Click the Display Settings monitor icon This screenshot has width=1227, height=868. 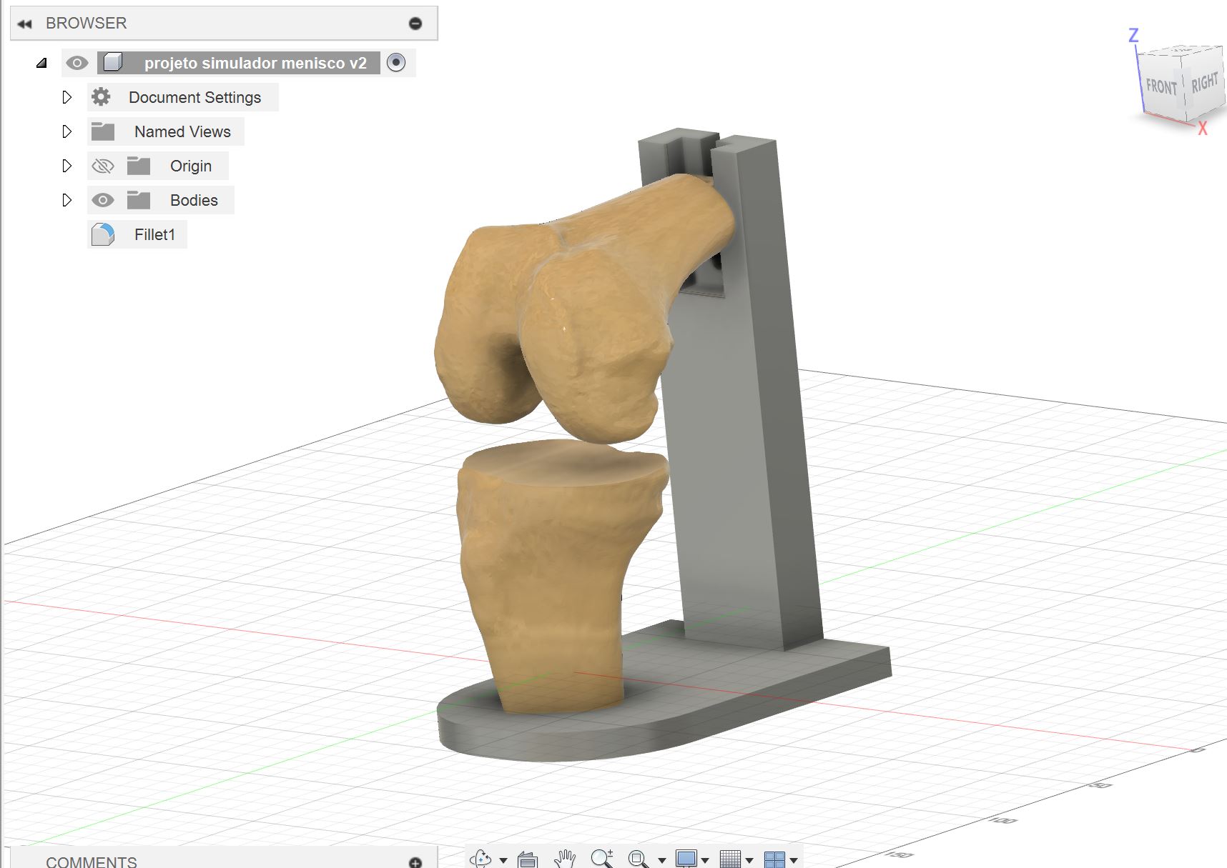pos(686,859)
